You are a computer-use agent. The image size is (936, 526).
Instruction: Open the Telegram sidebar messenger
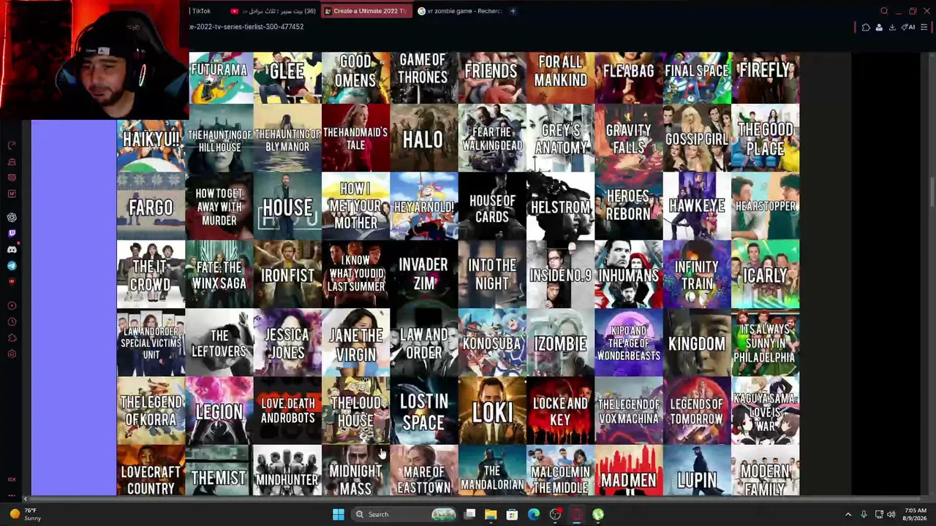12,266
